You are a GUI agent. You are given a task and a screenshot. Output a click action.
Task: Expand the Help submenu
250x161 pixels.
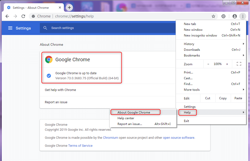pyautogui.click(x=211, y=112)
